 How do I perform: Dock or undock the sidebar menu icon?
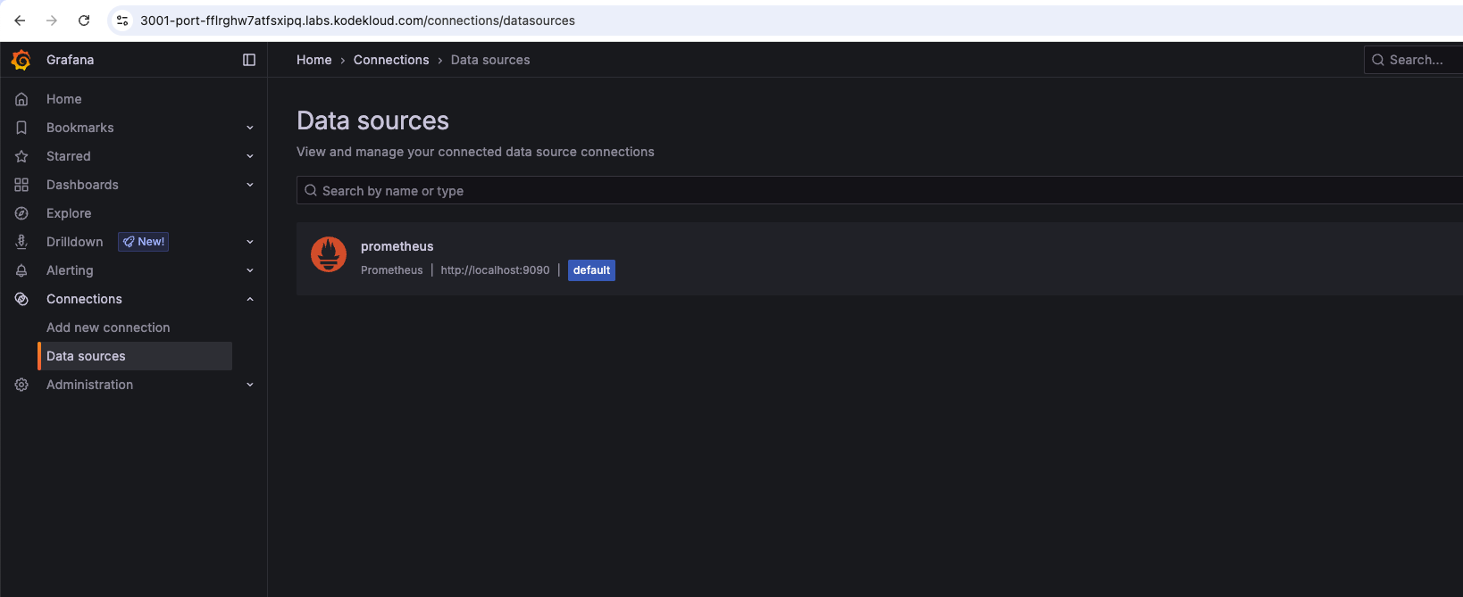click(249, 60)
